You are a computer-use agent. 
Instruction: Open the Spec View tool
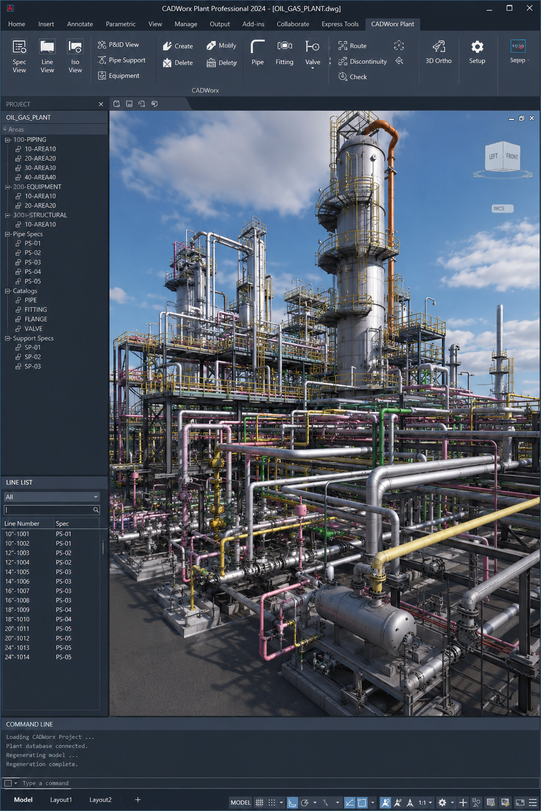pyautogui.click(x=19, y=56)
